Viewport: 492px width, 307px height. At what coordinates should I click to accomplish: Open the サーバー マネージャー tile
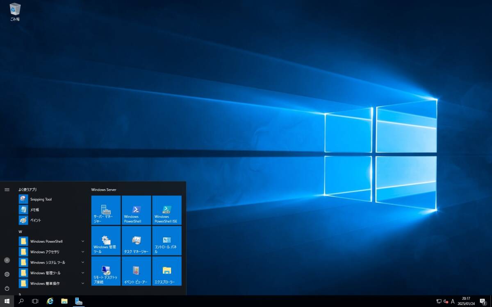(106, 210)
